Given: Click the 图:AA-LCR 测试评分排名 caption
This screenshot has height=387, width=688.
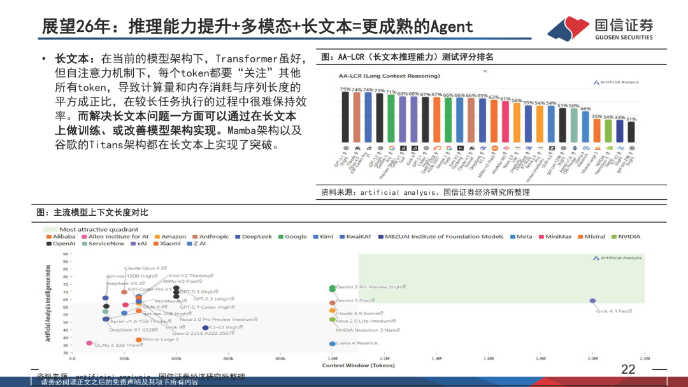Looking at the screenshot, I should [408, 57].
